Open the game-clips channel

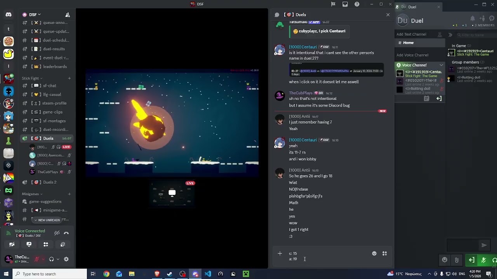pos(47,112)
